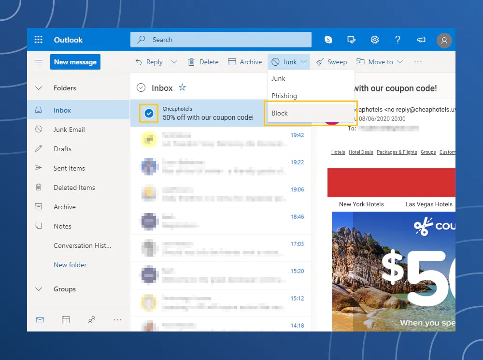Open the message received at 15:20
483x360 pixels.
[221, 275]
